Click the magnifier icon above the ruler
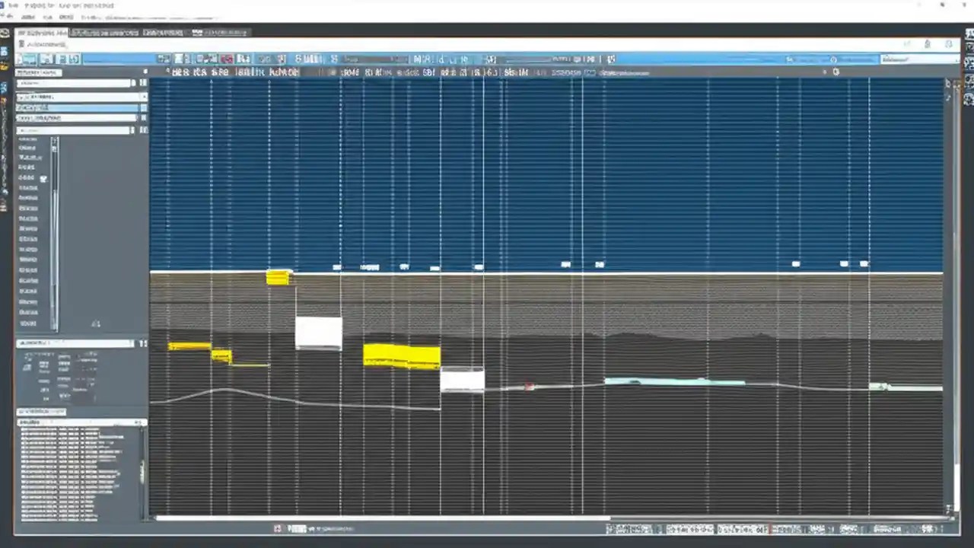Viewport: 974px width, 548px height. coord(835,71)
